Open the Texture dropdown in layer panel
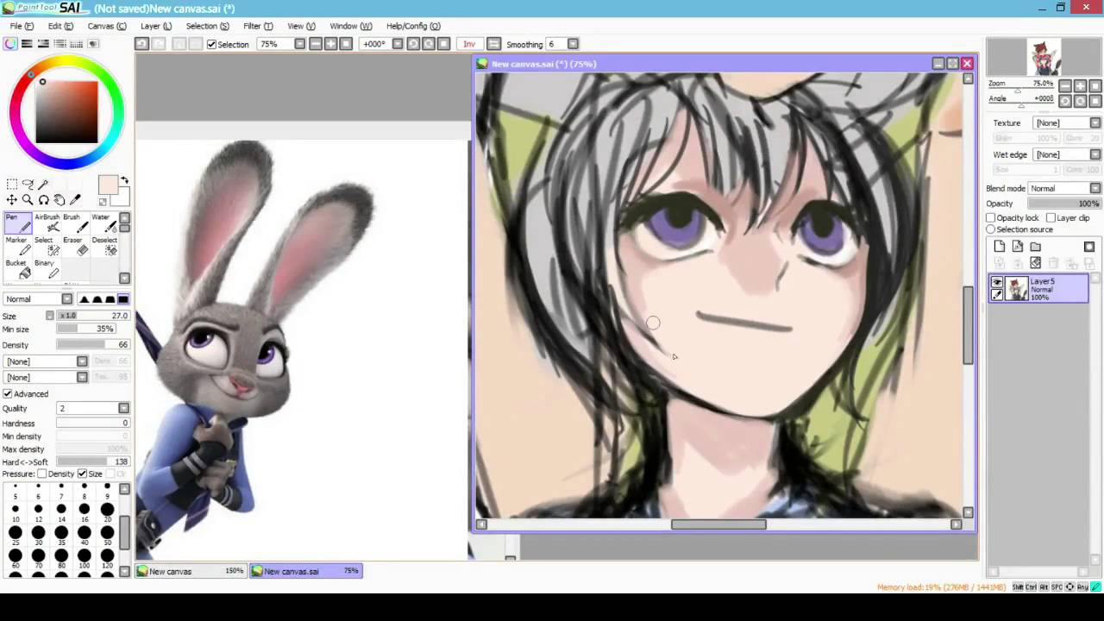This screenshot has height=621, width=1104. pyautogui.click(x=1095, y=123)
